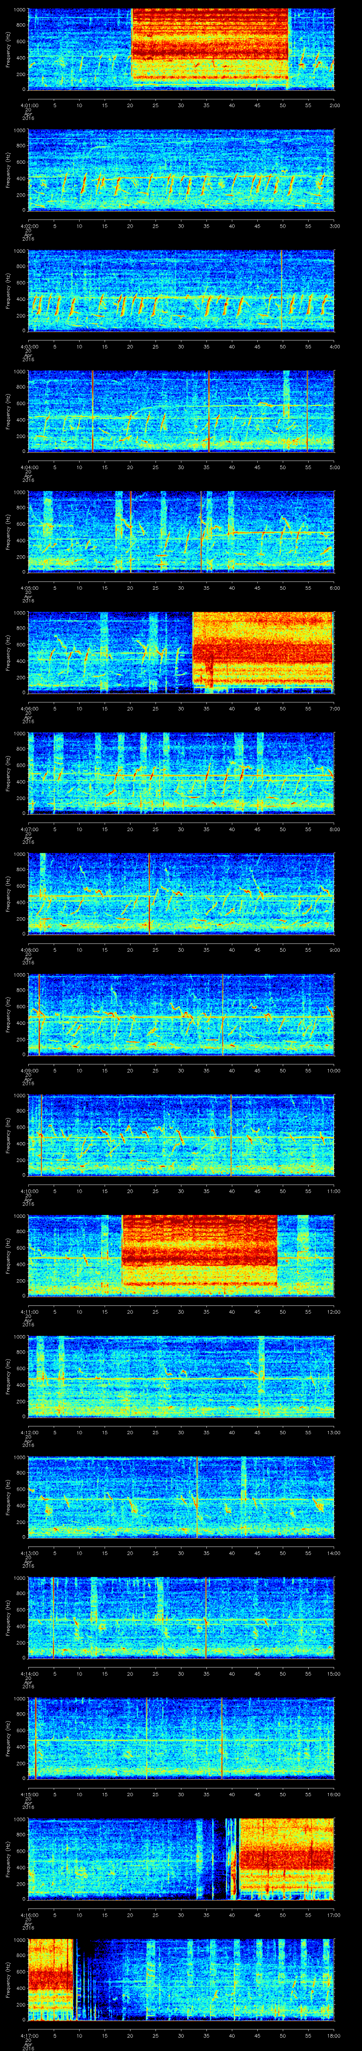
Task: Click the spectrogram panel starting at 4:13:00
Action: click(x=181, y=1496)
